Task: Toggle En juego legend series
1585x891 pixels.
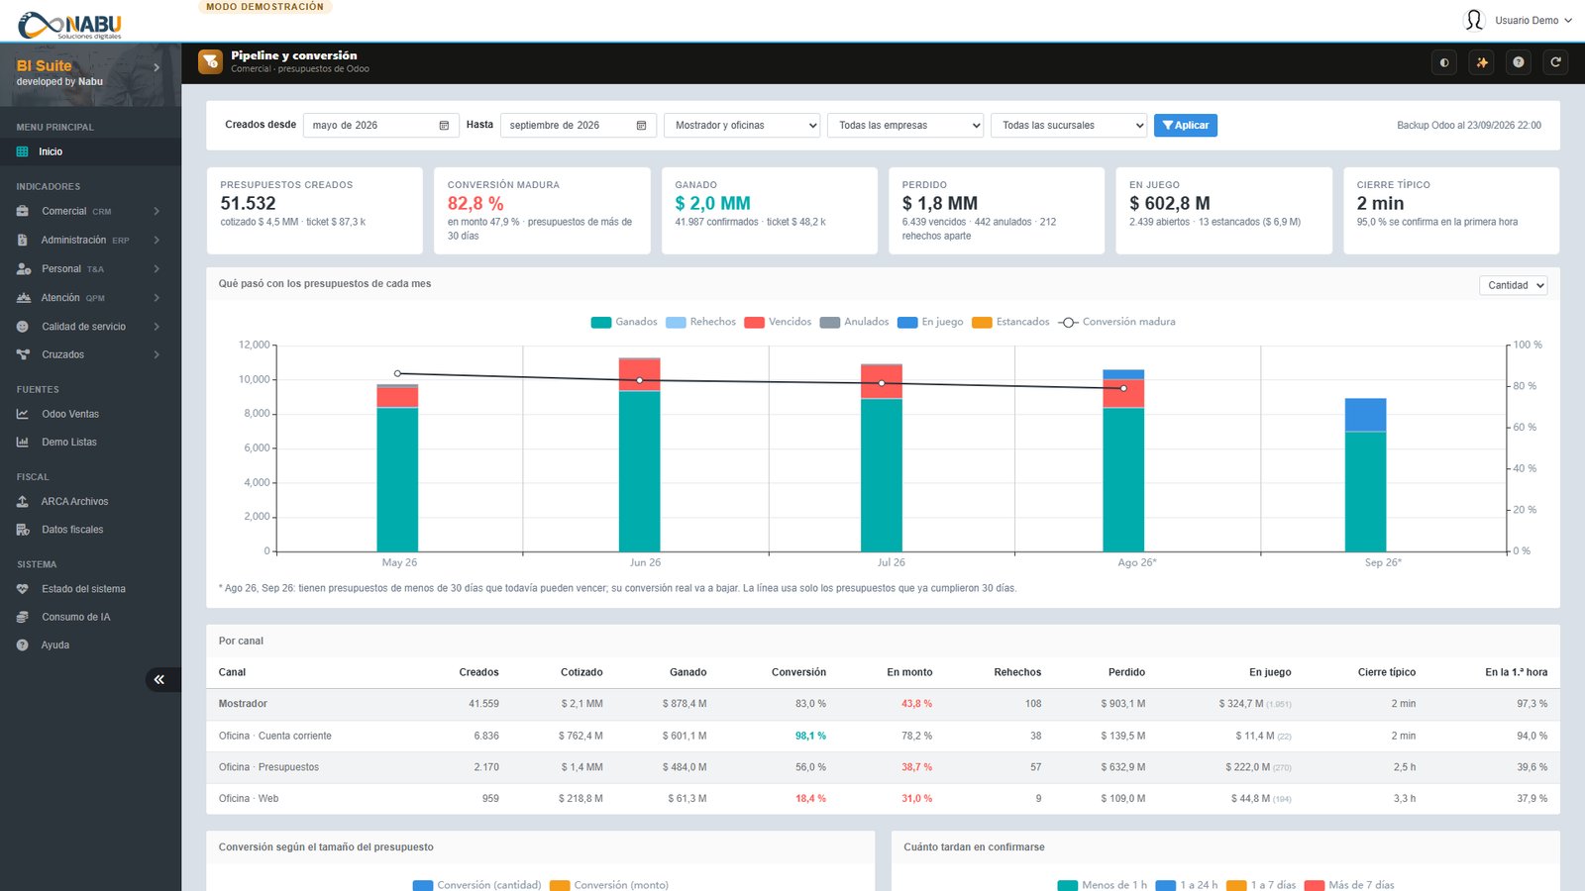Action: tap(930, 322)
